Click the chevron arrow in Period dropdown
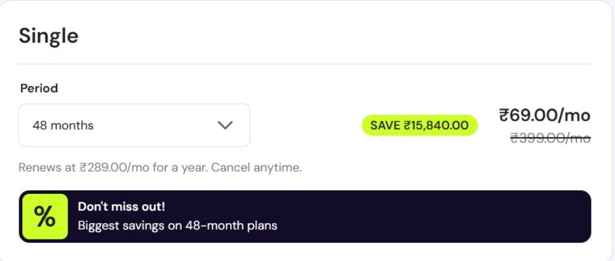615x261 pixels. [x=225, y=125]
